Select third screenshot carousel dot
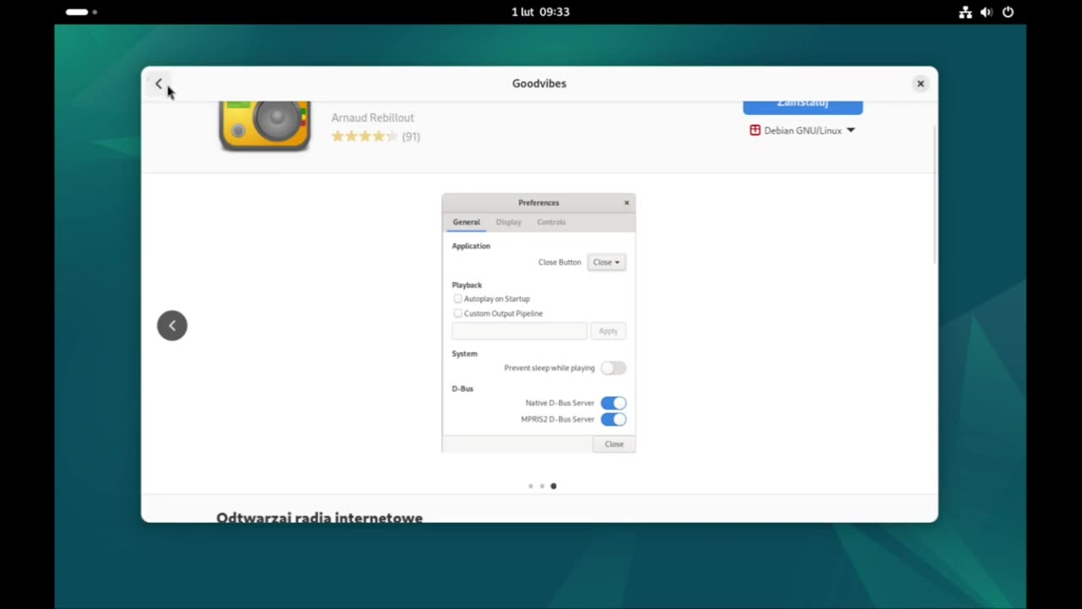Viewport: 1082px width, 609px height. click(554, 486)
